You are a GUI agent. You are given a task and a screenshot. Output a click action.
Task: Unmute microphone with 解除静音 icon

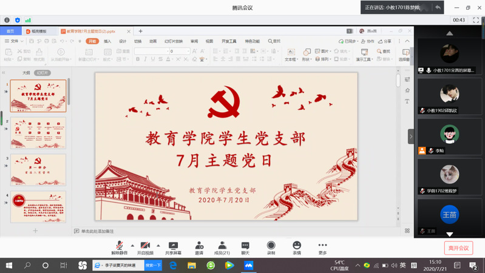tap(120, 245)
